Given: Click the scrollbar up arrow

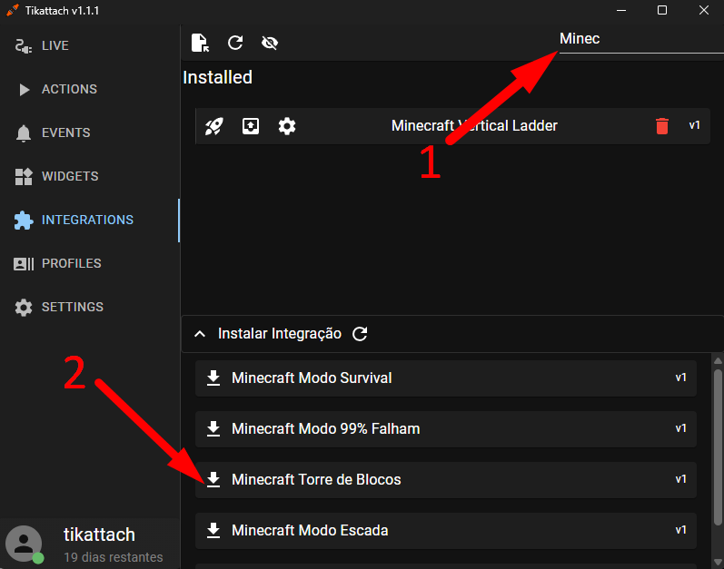Looking at the screenshot, I should pos(718,360).
